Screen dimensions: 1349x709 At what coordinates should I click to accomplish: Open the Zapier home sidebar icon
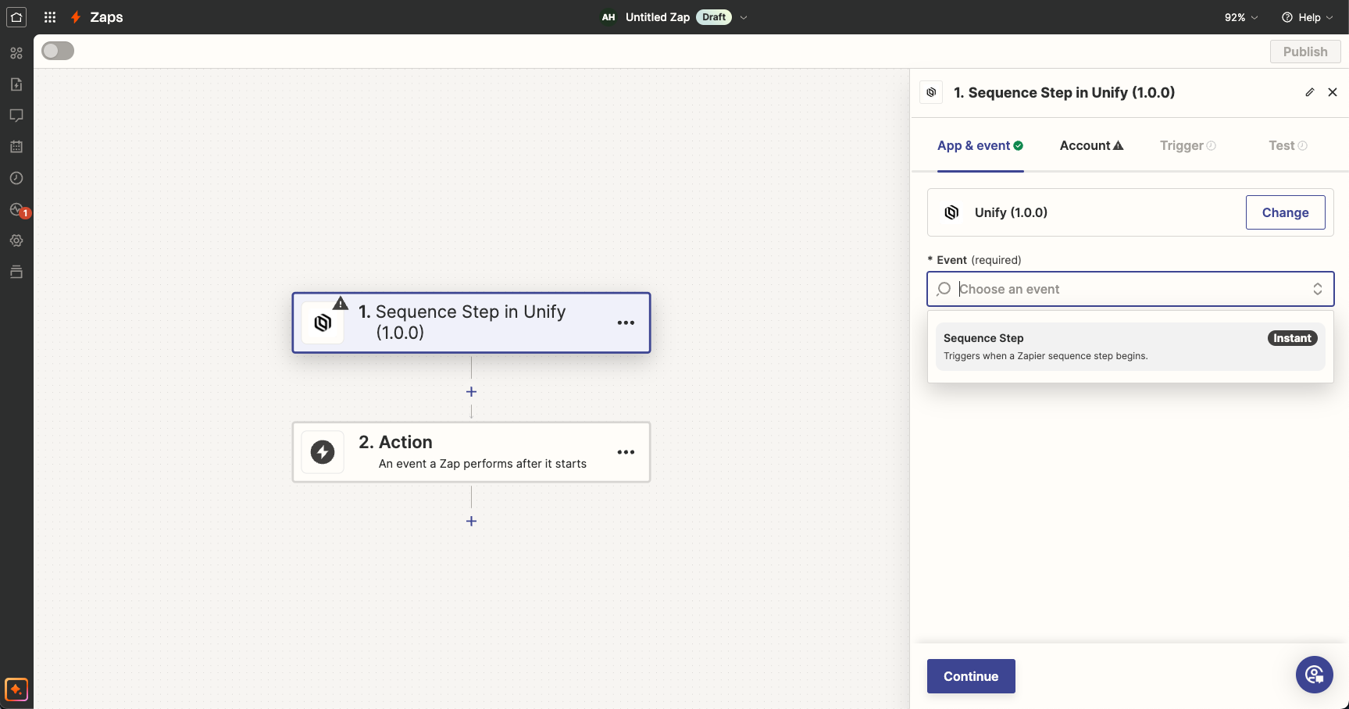pos(16,16)
